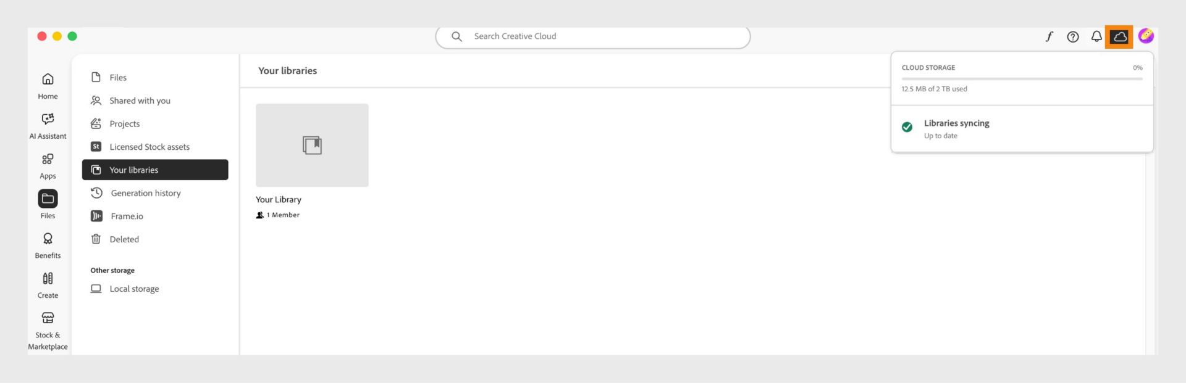Viewport: 1186px width, 383px height.
Task: Open the user profile avatar
Action: click(x=1146, y=36)
